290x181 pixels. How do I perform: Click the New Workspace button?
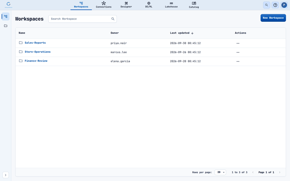tap(273, 18)
